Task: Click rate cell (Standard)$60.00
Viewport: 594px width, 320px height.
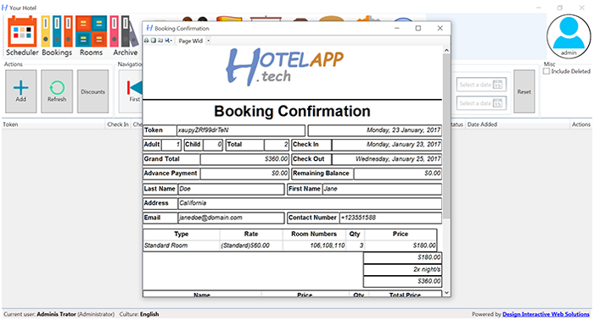Action: click(x=251, y=246)
